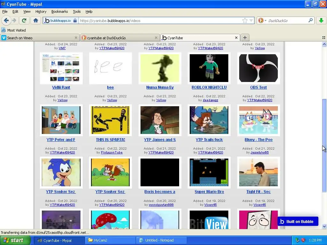The image size is (327, 245).
Task: Open the URL history dropdown arrow
Action: 251,20
